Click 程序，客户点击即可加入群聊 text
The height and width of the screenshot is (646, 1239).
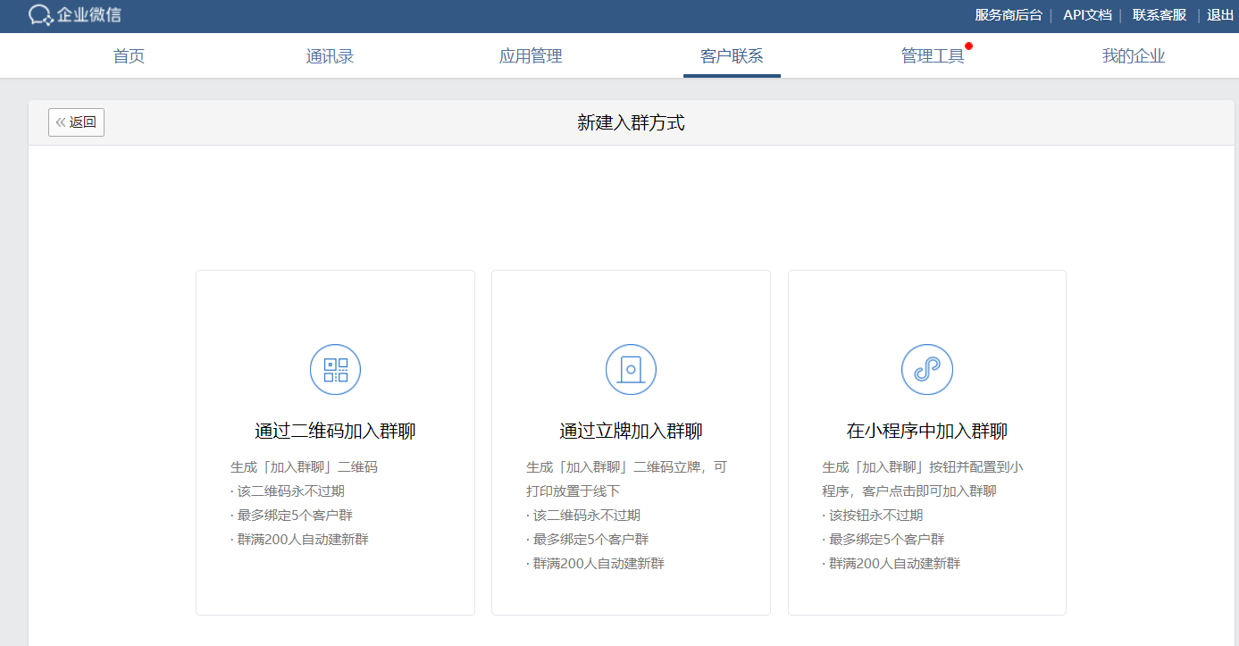(x=909, y=491)
